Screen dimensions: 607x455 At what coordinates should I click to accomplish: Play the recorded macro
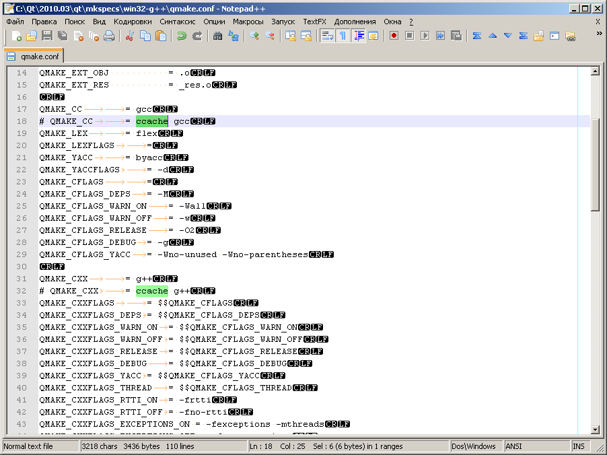pos(425,36)
